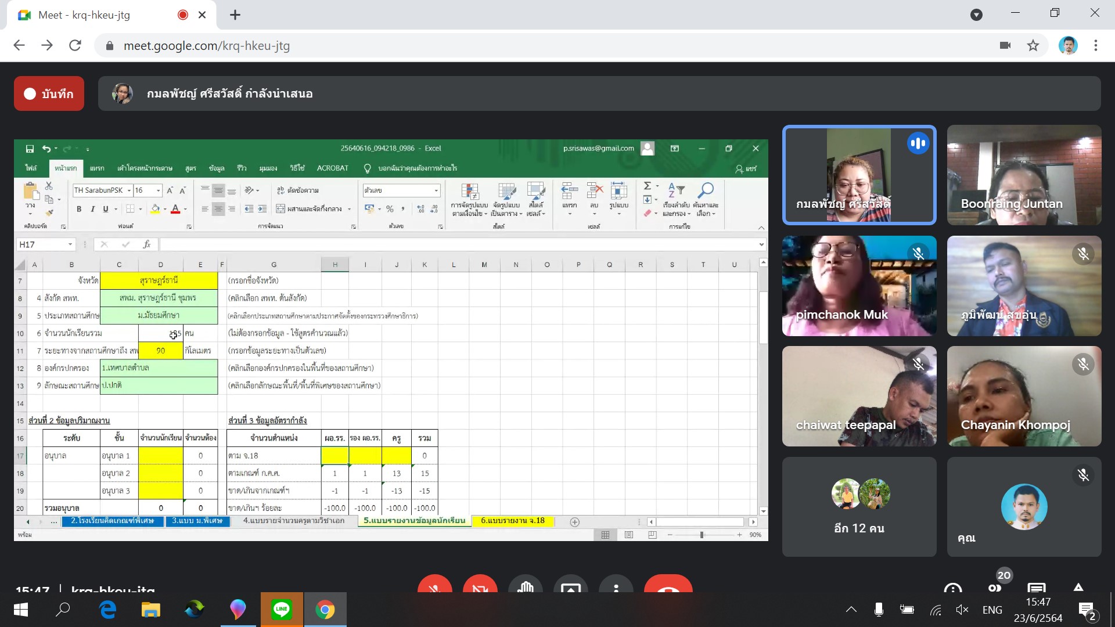This screenshot has height=627, width=1115.
Task: Click the Excel save icon
Action: 30,149
